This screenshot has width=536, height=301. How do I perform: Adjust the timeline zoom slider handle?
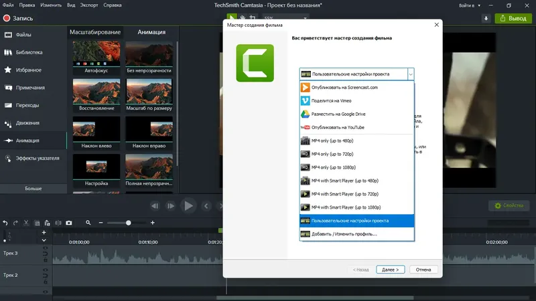(x=129, y=223)
